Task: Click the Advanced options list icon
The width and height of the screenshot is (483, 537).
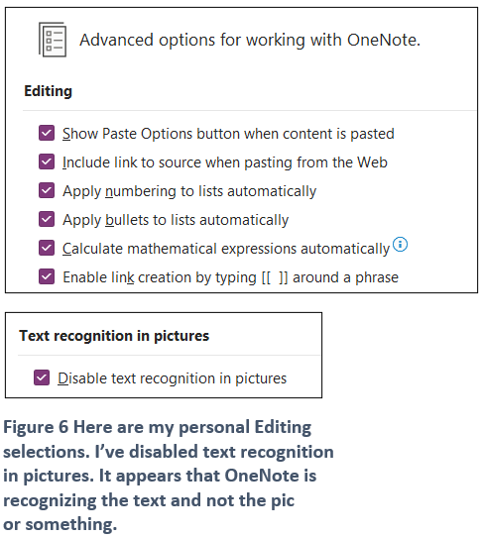Action: coord(53,40)
